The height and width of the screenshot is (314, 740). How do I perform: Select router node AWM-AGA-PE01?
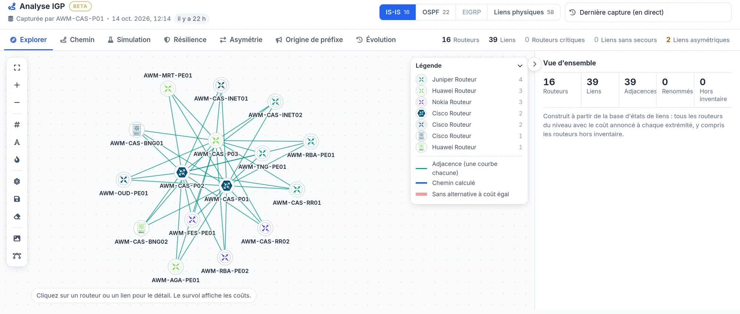tap(176, 267)
